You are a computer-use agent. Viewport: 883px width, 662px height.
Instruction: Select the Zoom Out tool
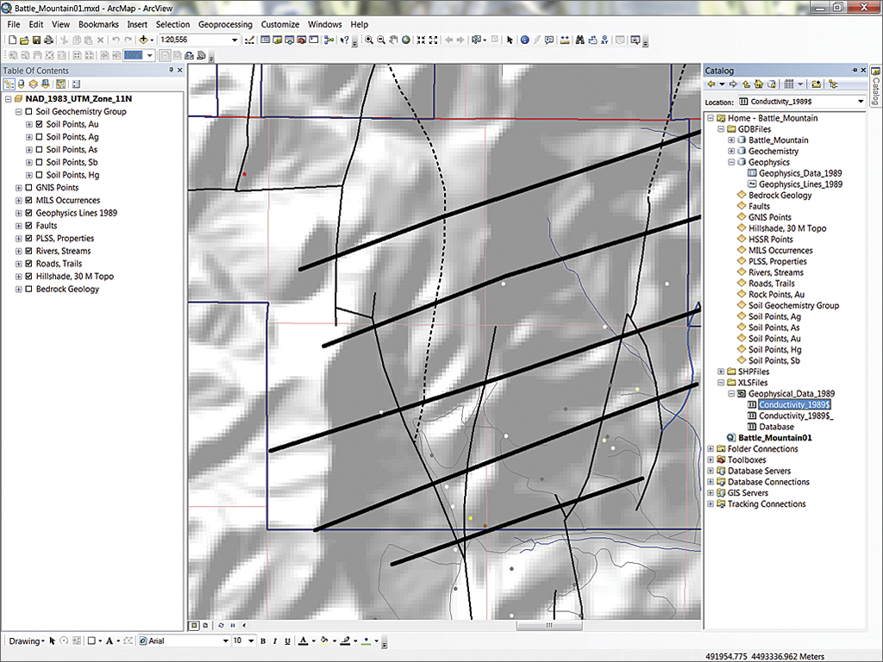[381, 40]
